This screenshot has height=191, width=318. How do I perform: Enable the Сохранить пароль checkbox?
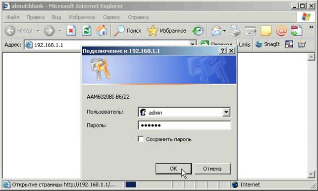point(141,139)
